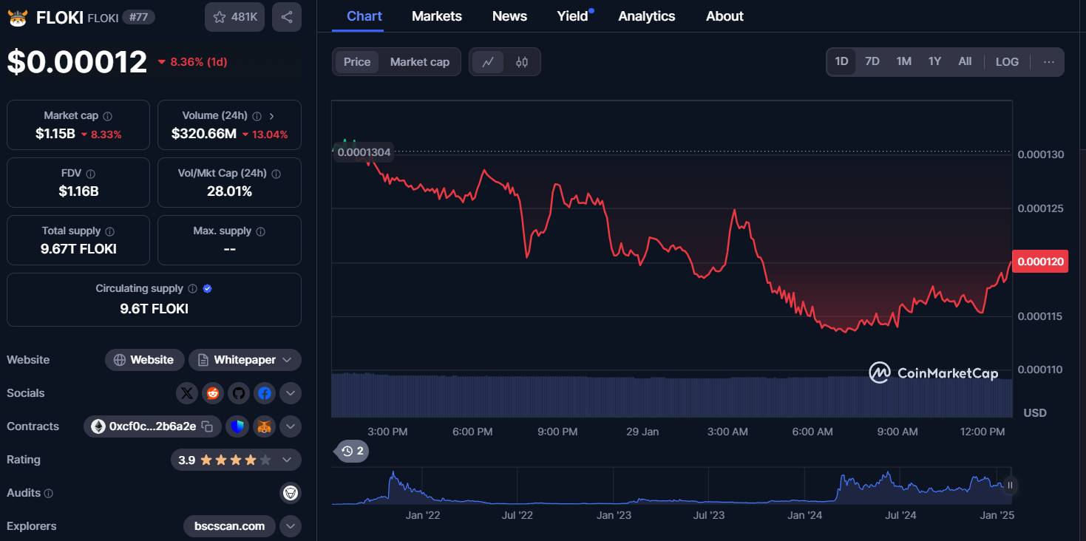
Task: Click the historical overview mini chart
Action: pyautogui.click(x=671, y=486)
